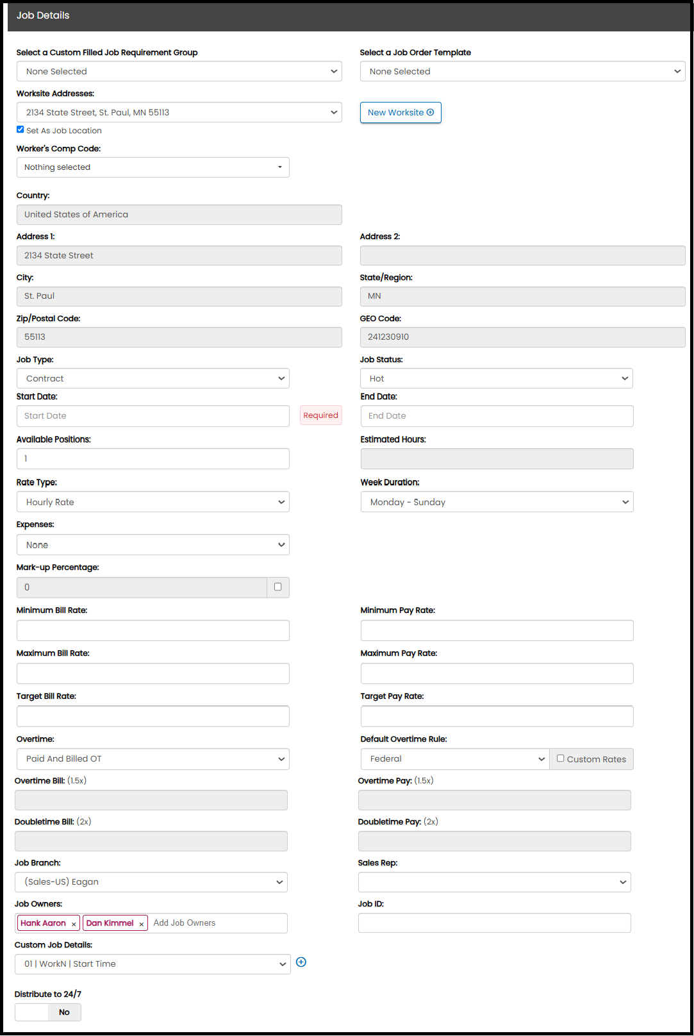The image size is (694, 1036).
Task: Open the Worker's Comp Code selector
Action: tap(153, 167)
